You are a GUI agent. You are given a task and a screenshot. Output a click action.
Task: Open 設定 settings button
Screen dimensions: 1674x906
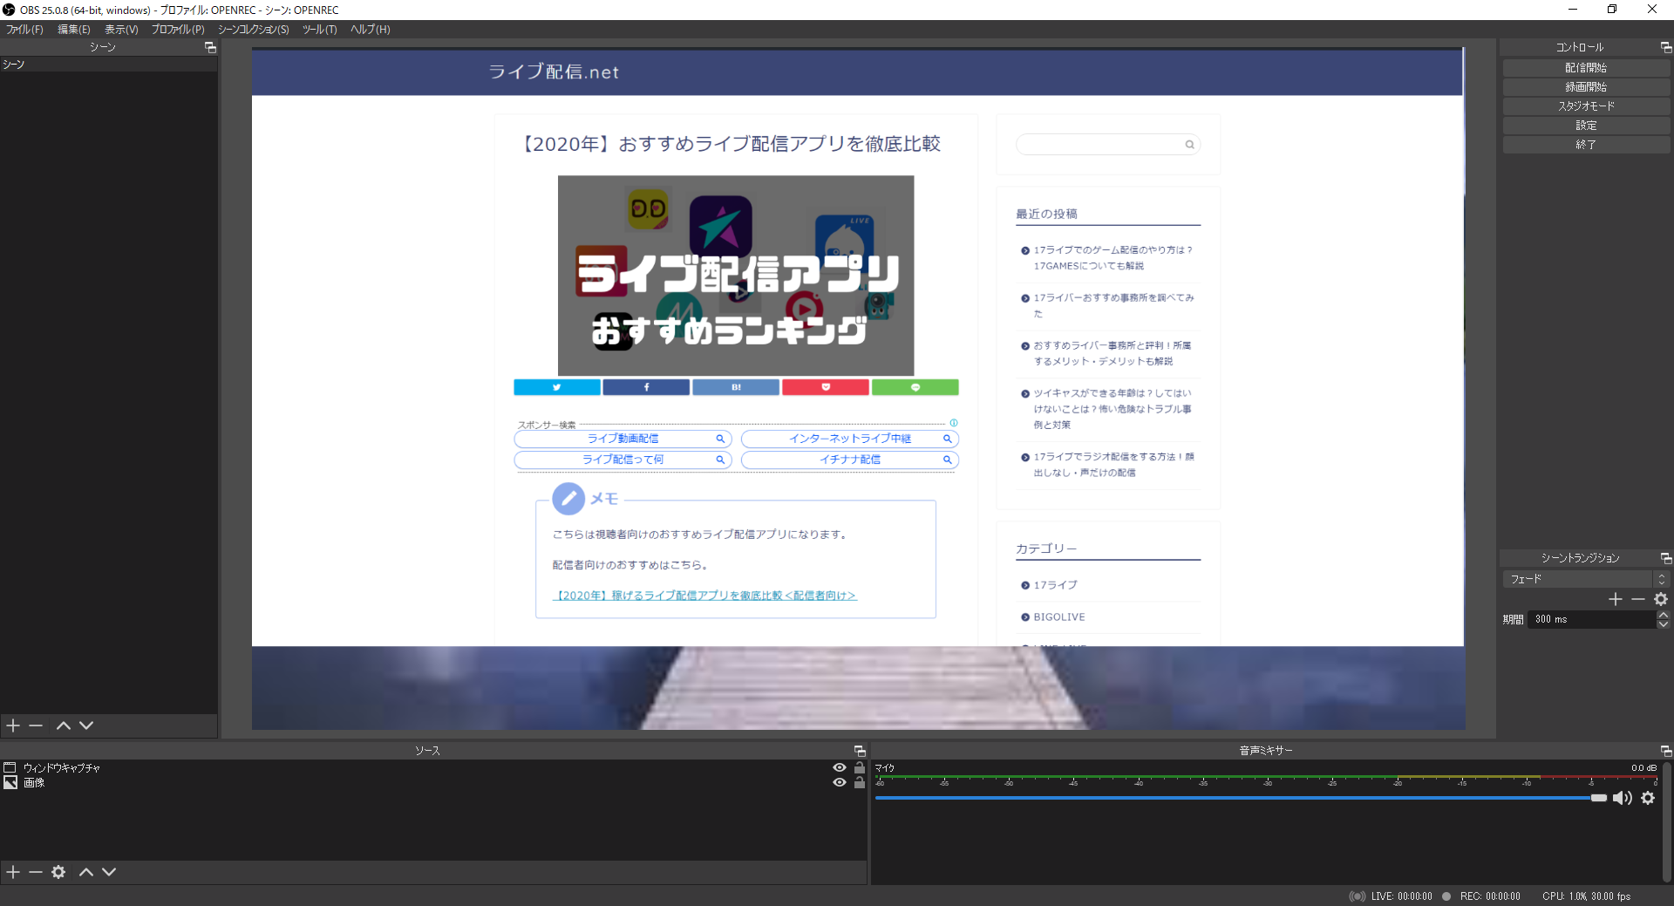pos(1586,126)
